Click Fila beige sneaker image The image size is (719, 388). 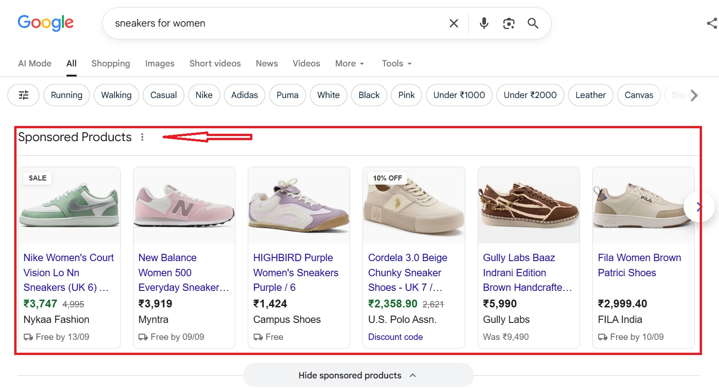[x=643, y=205]
